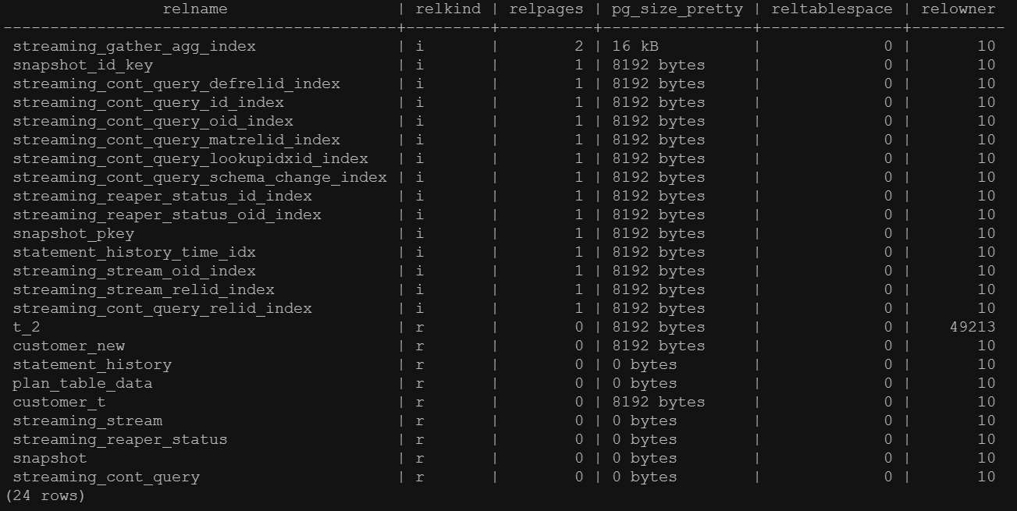Click the relpages column header
The image size is (1017, 511).
click(x=546, y=9)
